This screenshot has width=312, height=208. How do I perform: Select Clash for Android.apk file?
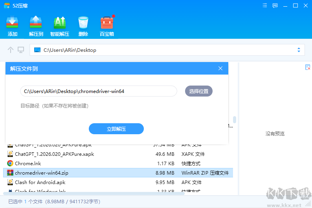[x=118, y=182]
